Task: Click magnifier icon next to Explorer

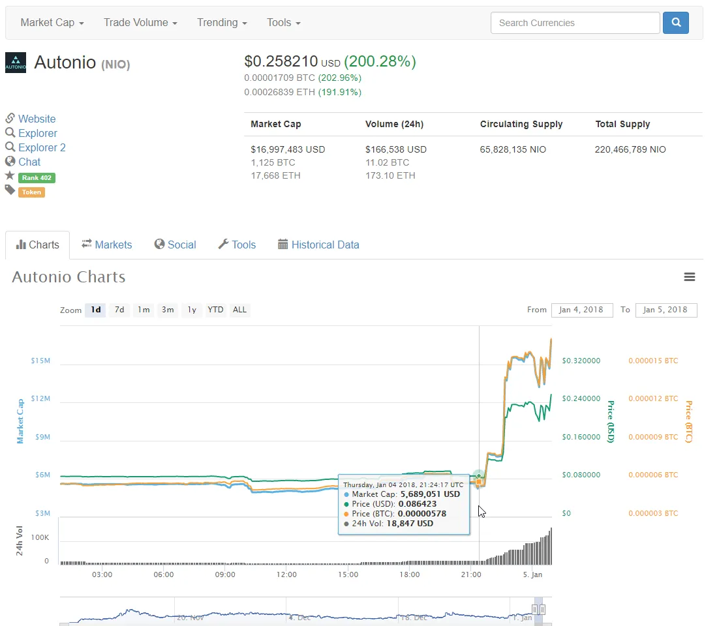Action: coord(10,133)
